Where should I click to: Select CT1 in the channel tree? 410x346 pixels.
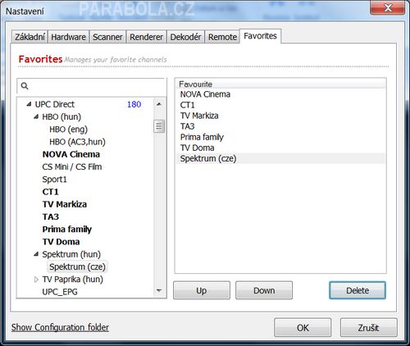[x=50, y=192]
